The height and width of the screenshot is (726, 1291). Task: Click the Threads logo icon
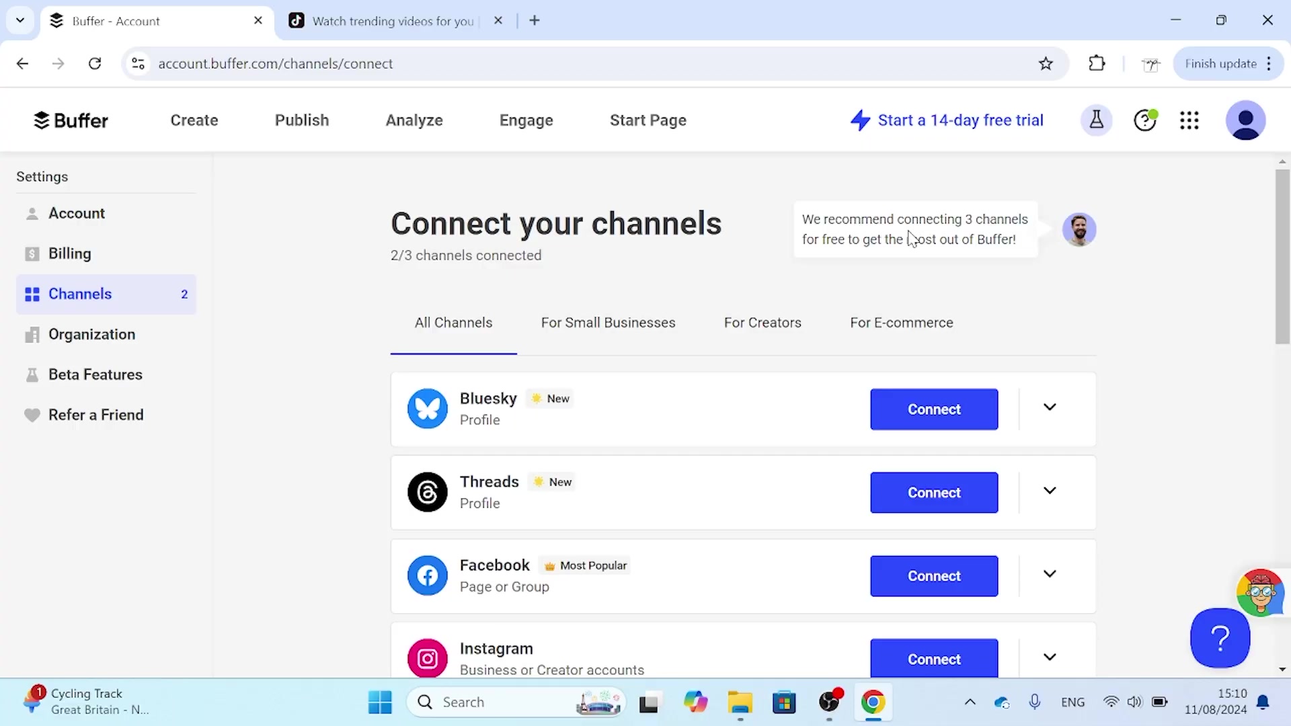click(427, 492)
